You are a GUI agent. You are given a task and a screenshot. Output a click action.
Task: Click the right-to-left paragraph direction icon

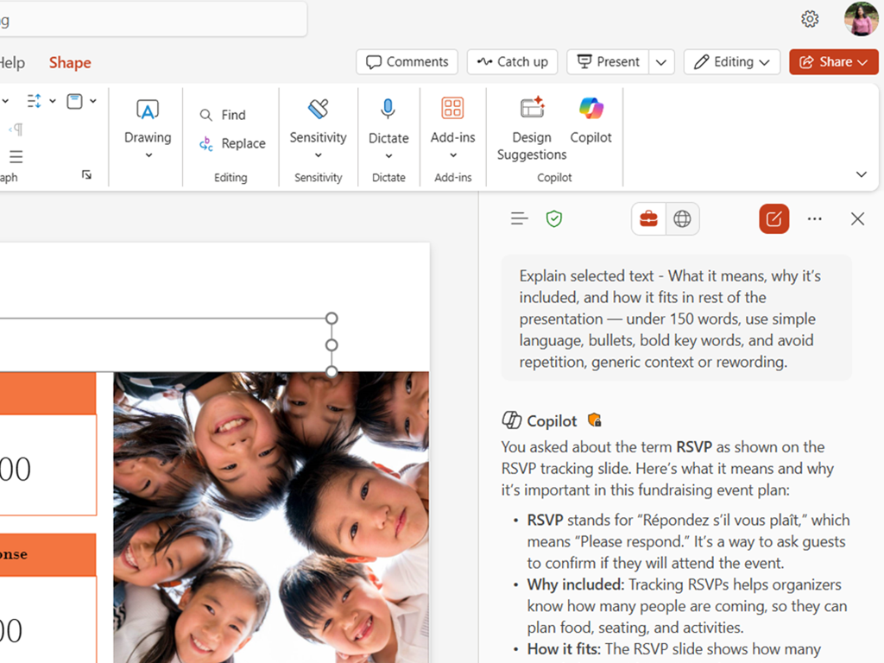coord(16,129)
